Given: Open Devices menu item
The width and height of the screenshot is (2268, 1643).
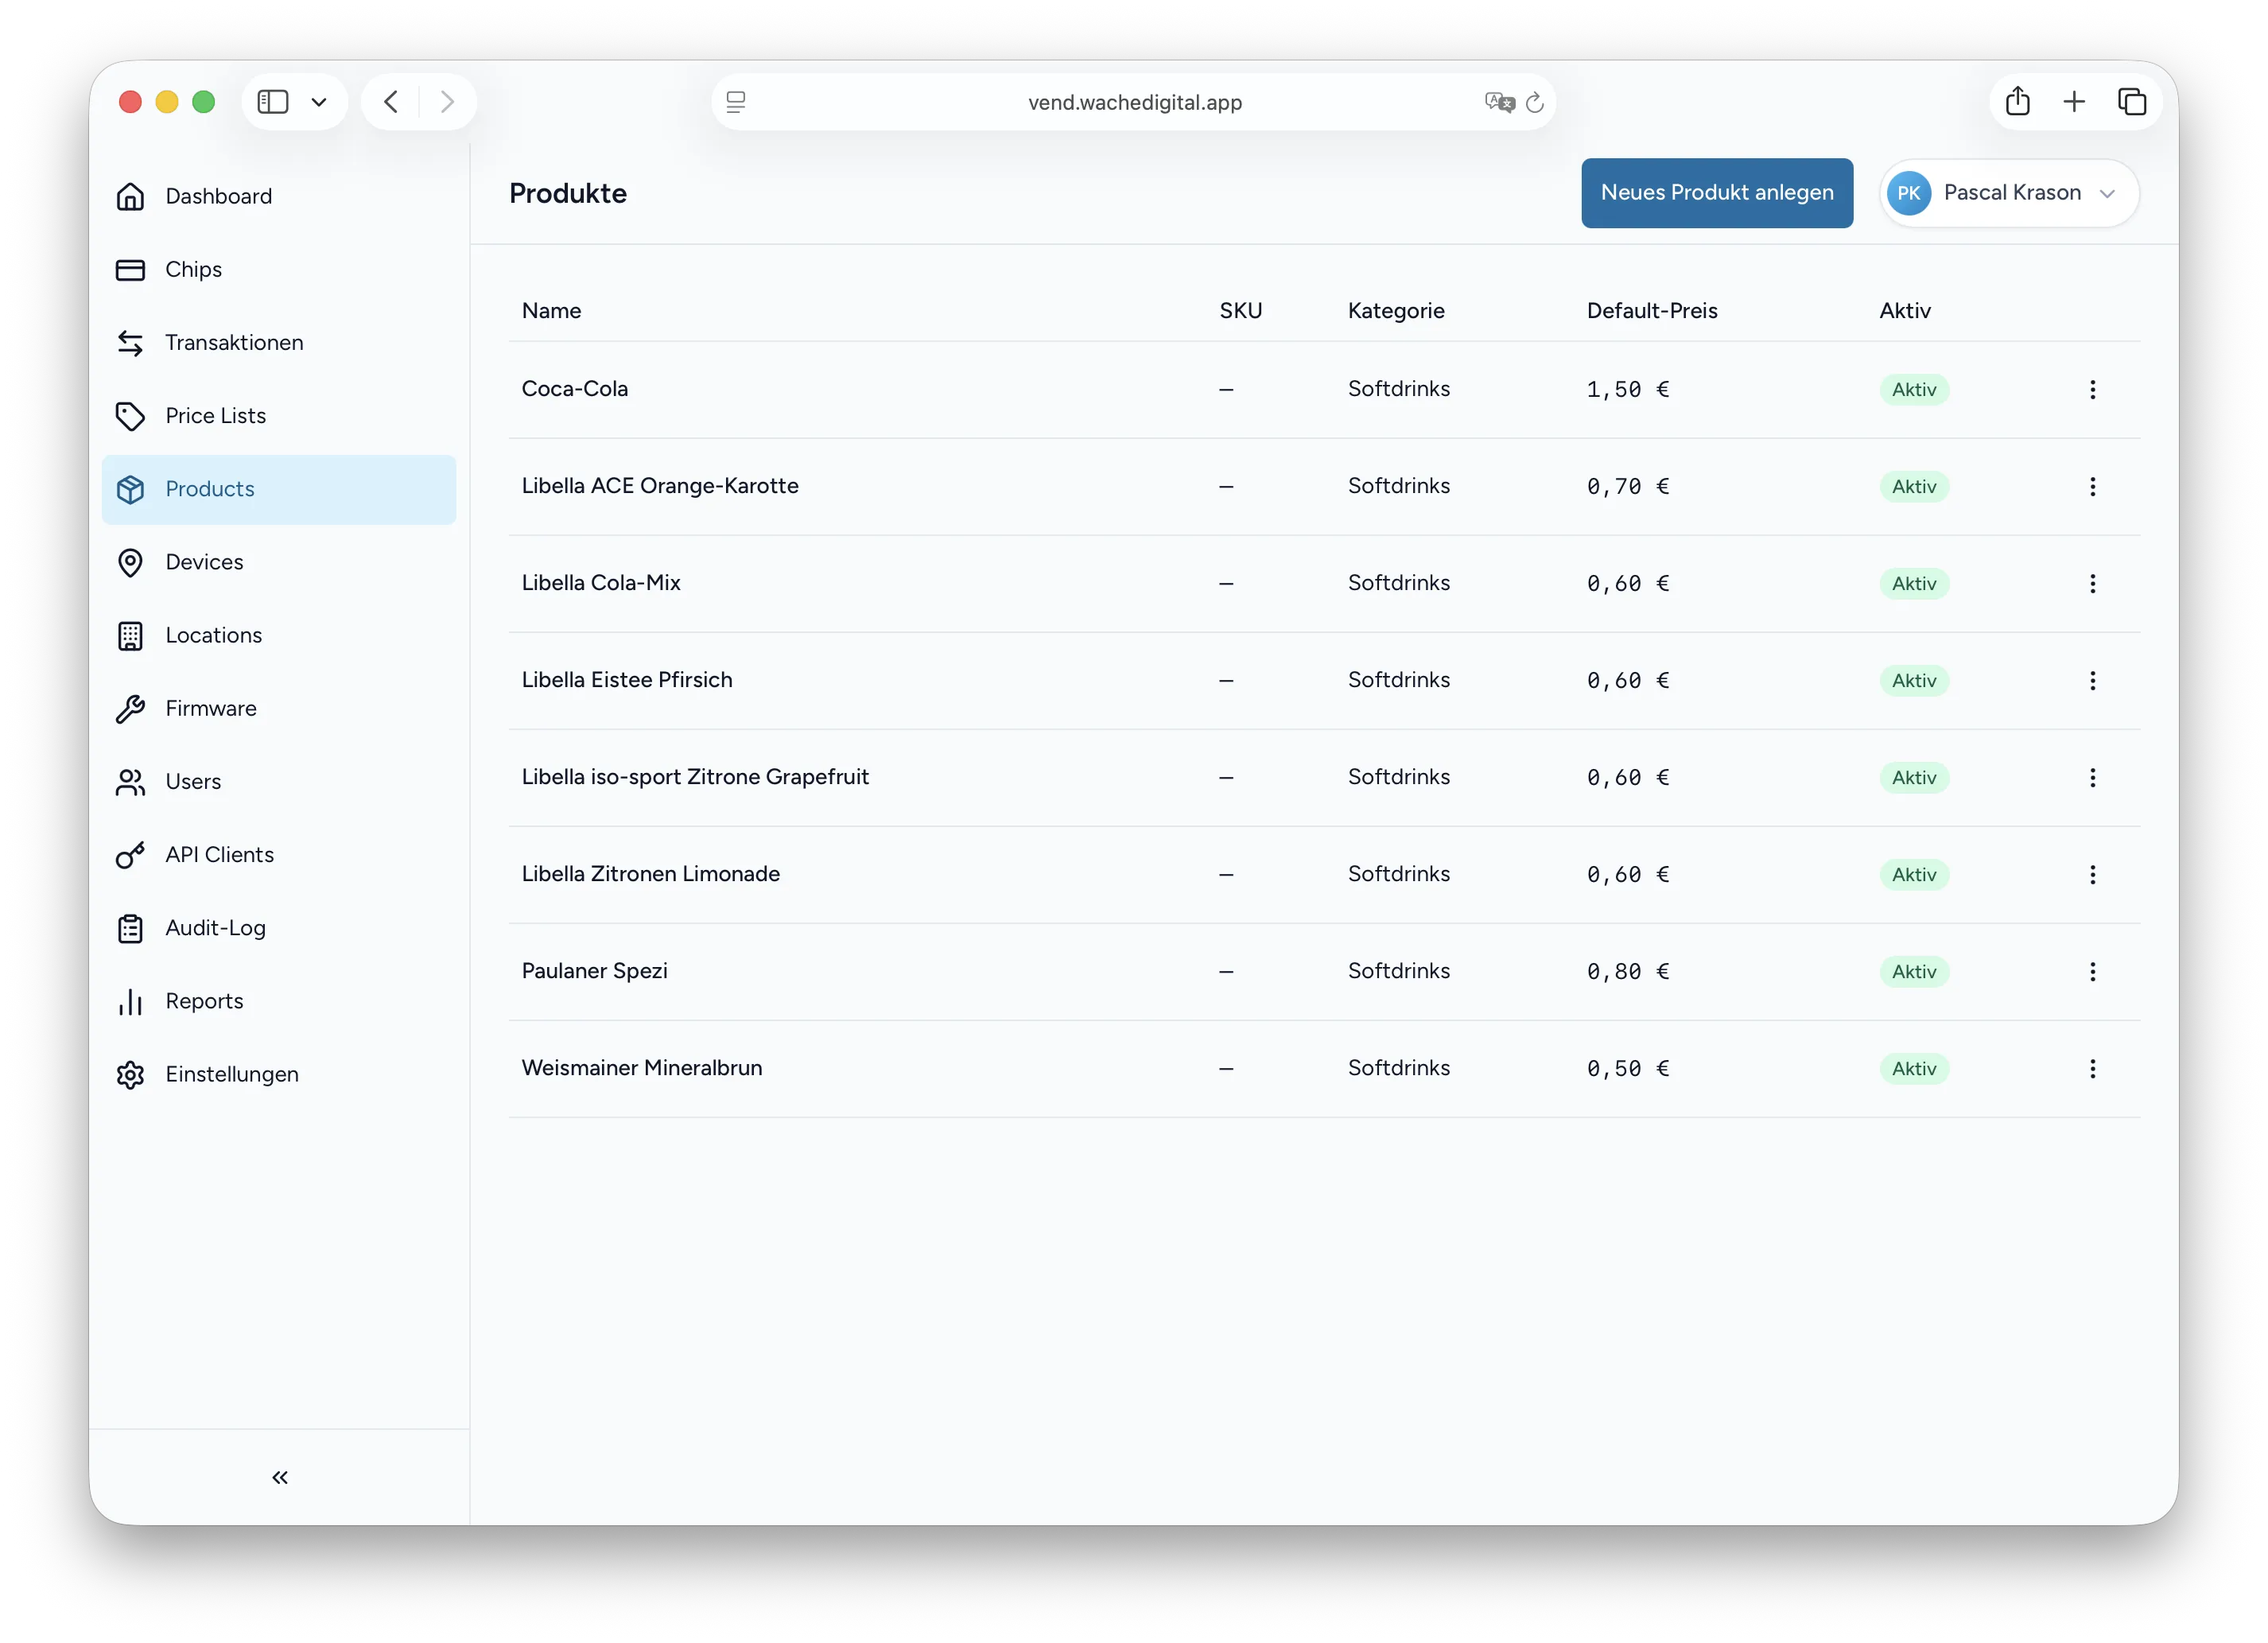Looking at the screenshot, I should pos(279,562).
